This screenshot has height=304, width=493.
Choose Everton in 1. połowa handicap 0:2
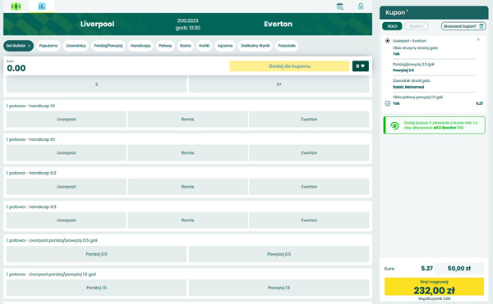(x=309, y=187)
